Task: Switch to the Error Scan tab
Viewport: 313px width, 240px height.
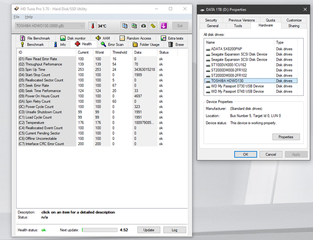Action: (x=112, y=44)
